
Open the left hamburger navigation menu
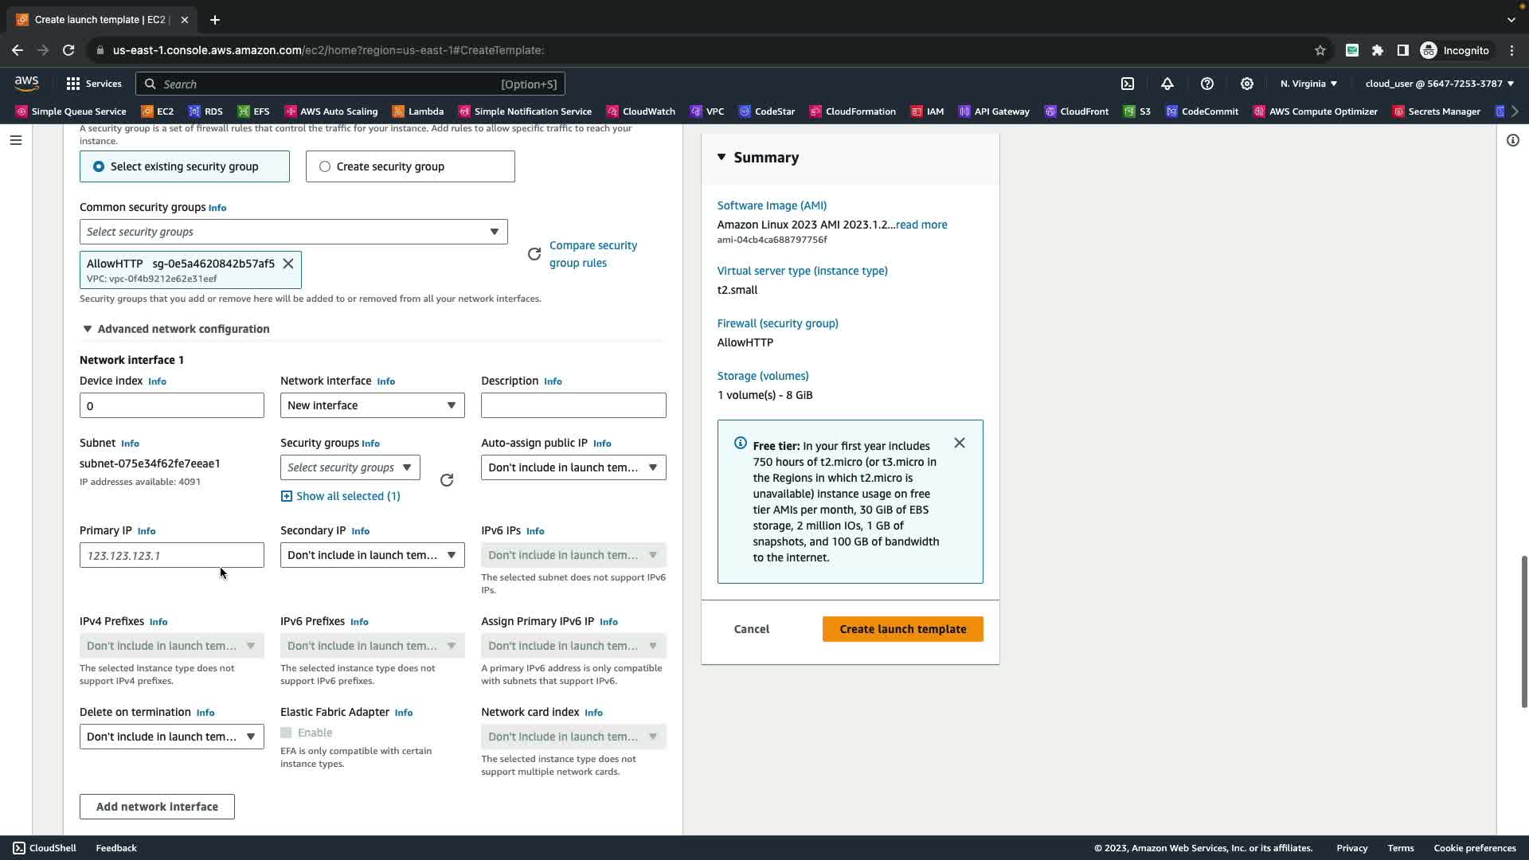click(x=16, y=140)
